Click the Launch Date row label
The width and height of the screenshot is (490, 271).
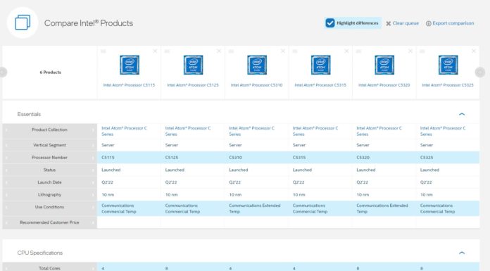tap(49, 182)
